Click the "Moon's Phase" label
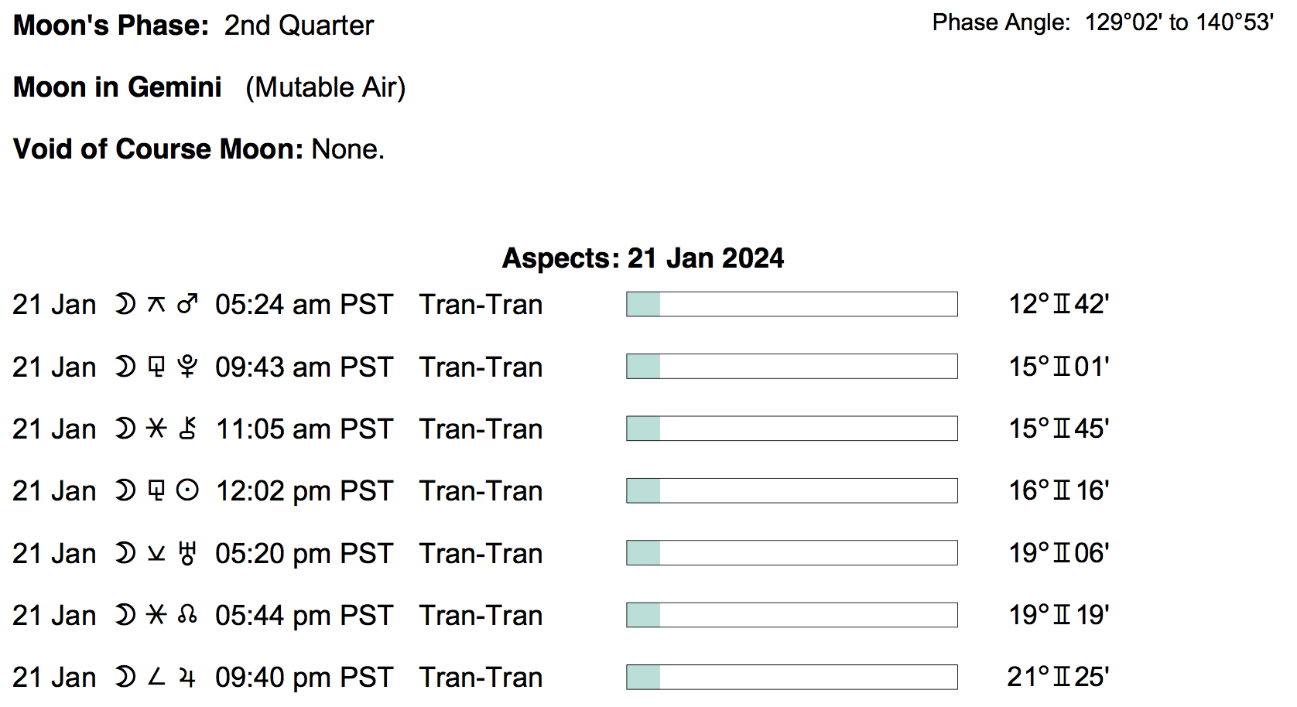The width and height of the screenshot is (1297, 707). click(x=111, y=26)
